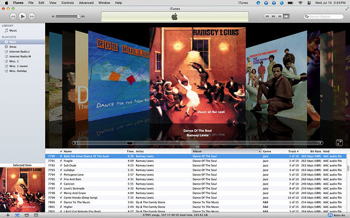Select the Cover Flow view icon
Screen dimensions: 350x218
(286, 16)
